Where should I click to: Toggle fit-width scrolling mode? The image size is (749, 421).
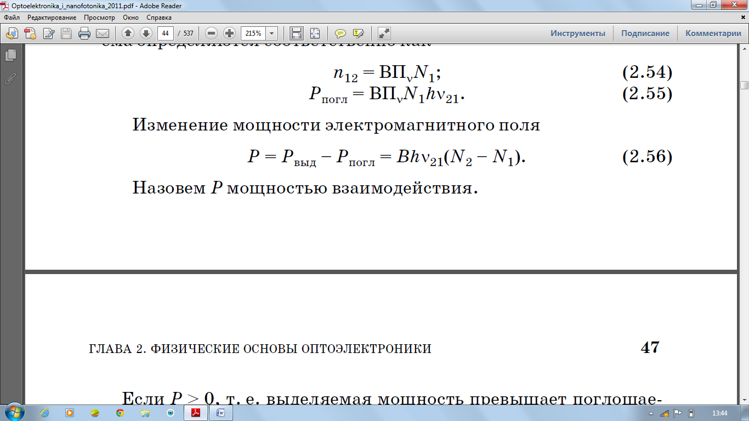coord(297,33)
